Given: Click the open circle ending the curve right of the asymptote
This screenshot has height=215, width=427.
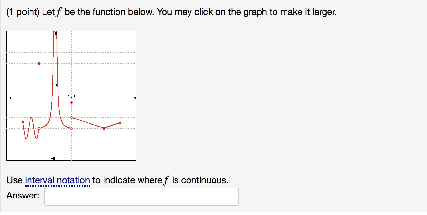Looking at the screenshot, I should pyautogui.click(x=72, y=128).
